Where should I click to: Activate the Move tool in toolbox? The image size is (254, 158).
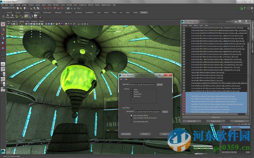(x=3, y=38)
